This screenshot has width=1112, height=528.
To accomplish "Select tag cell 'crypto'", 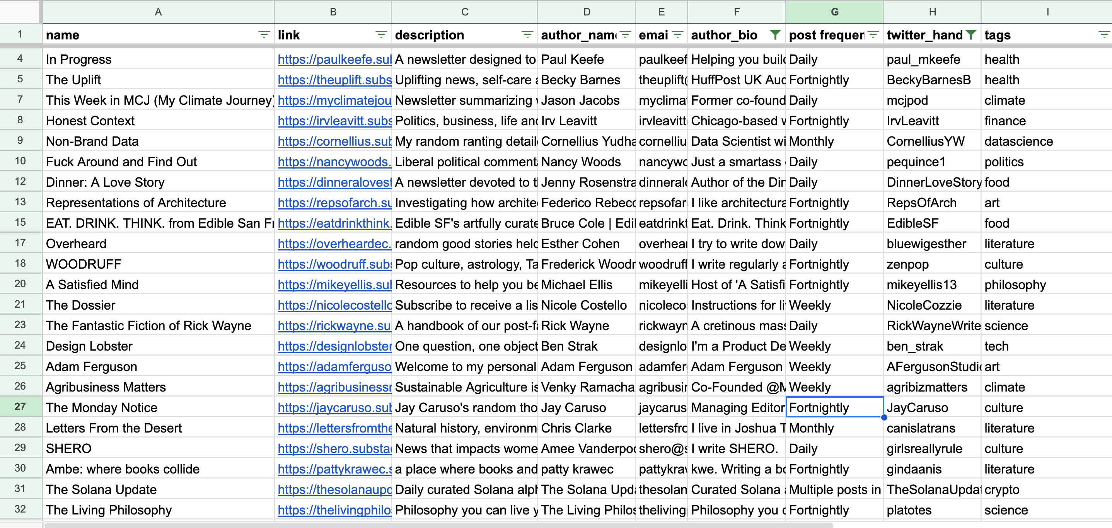I will click(1046, 490).
